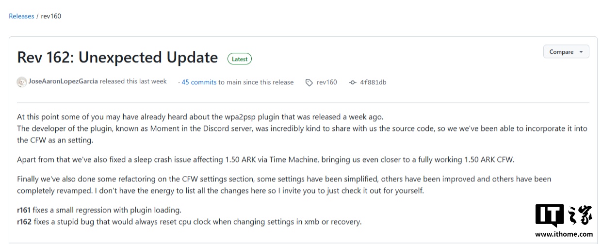Open commit hash 4f881db
The height and width of the screenshot is (244, 602).
[x=373, y=82]
